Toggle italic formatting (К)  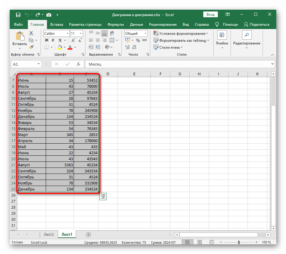click(x=53, y=40)
